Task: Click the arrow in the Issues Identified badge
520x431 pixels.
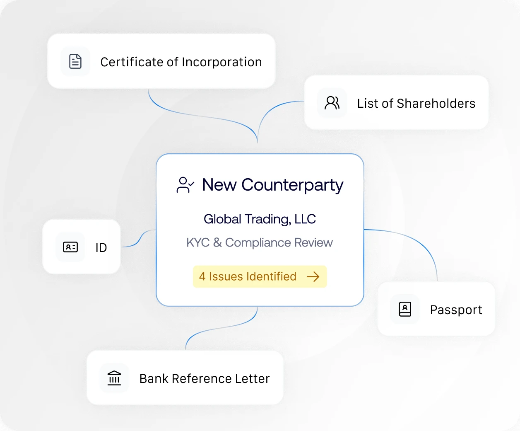Action: tap(313, 276)
